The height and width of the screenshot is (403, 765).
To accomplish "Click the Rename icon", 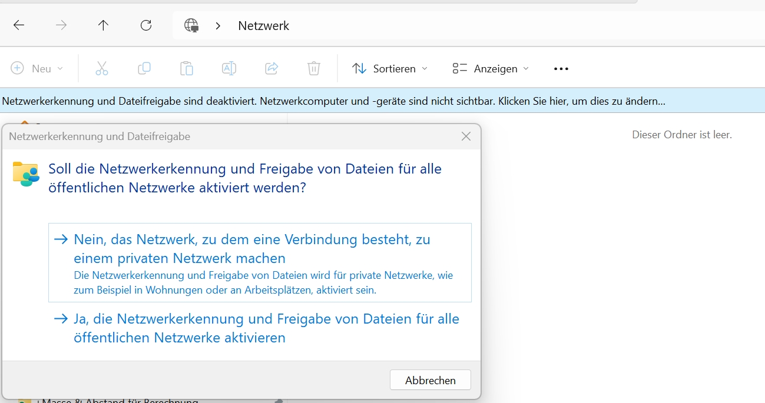I will tap(229, 68).
